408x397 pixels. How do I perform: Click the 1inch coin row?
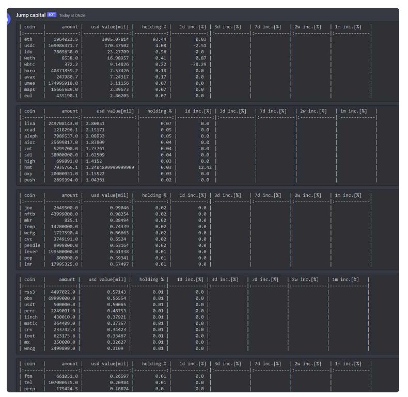pyautogui.click(x=30, y=316)
